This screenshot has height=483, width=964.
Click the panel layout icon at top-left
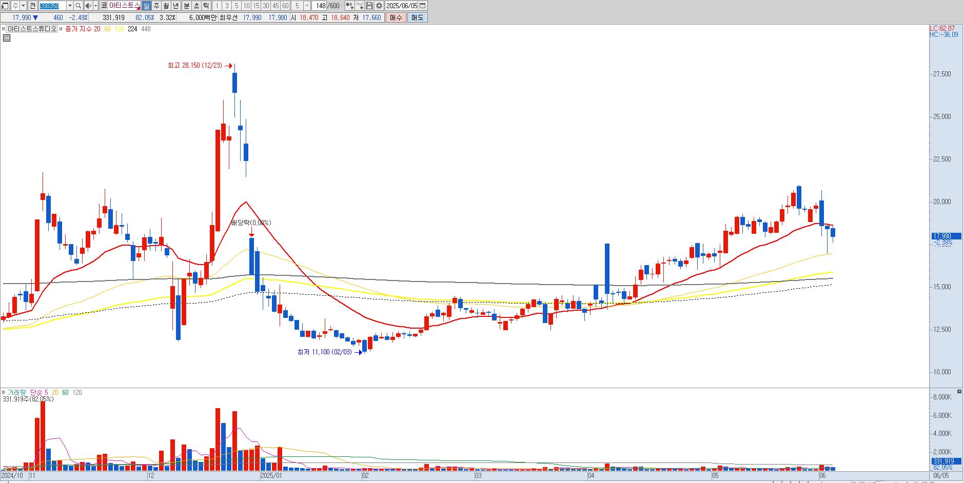5,6
